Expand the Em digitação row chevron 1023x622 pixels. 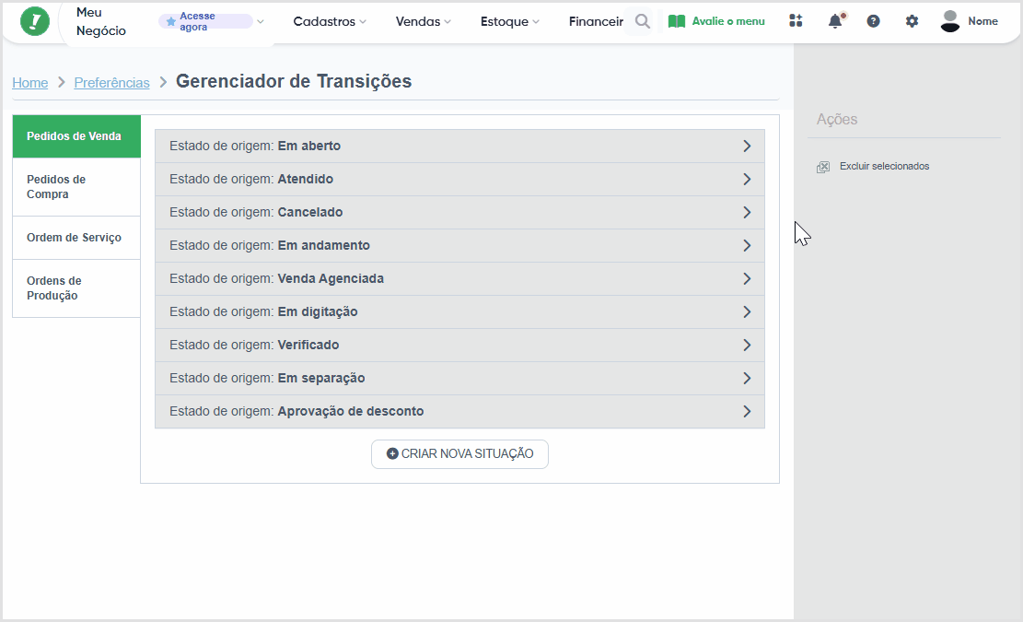click(x=747, y=312)
